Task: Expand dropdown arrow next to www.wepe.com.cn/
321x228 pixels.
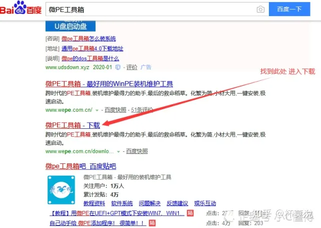Action: tap(97, 110)
